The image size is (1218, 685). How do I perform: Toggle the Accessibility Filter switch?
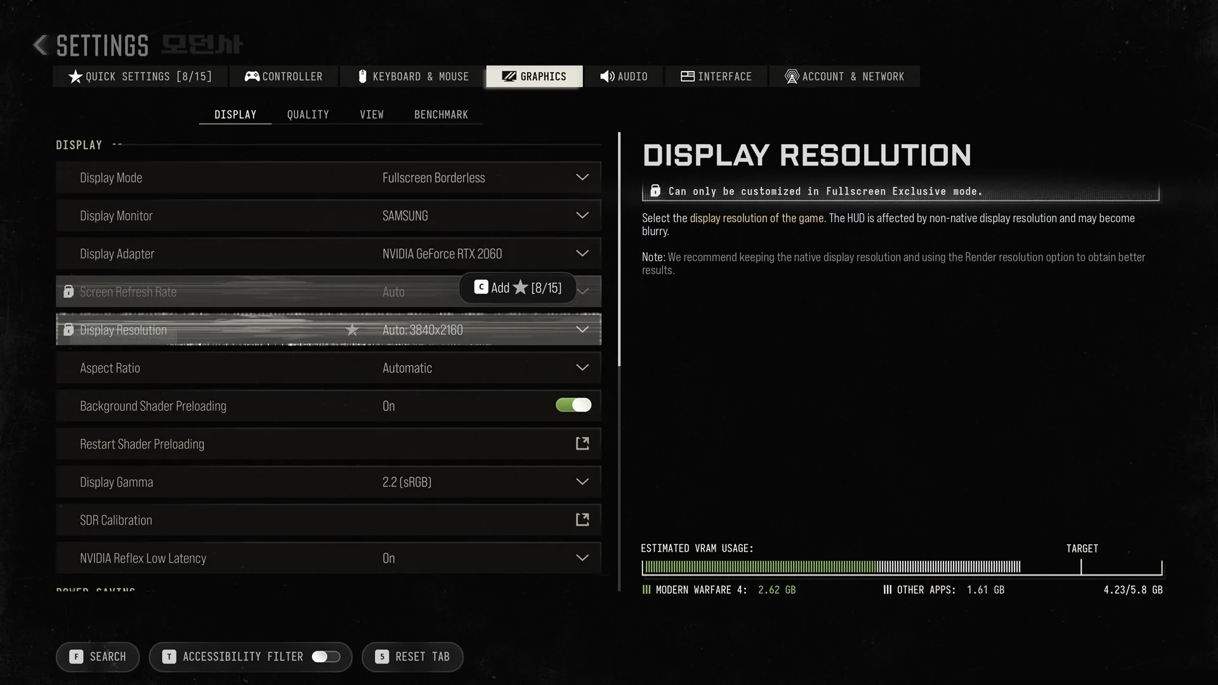pyautogui.click(x=326, y=656)
